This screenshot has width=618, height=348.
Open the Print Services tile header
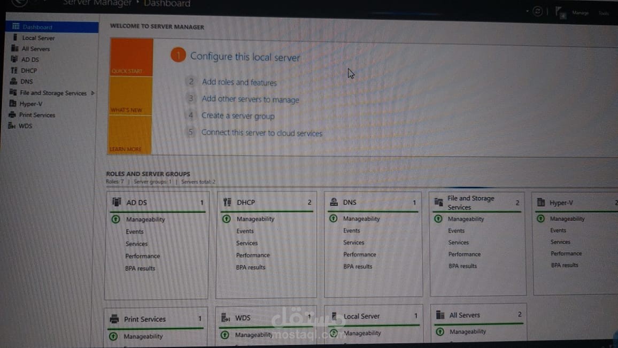click(156, 319)
